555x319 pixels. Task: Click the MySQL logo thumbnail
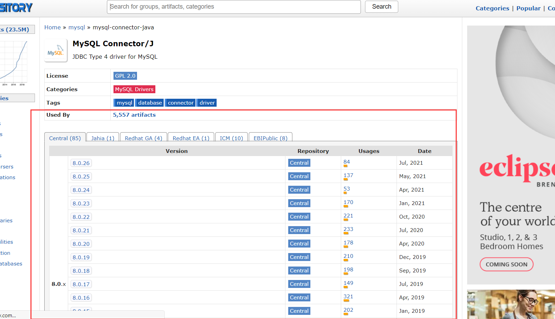56,50
